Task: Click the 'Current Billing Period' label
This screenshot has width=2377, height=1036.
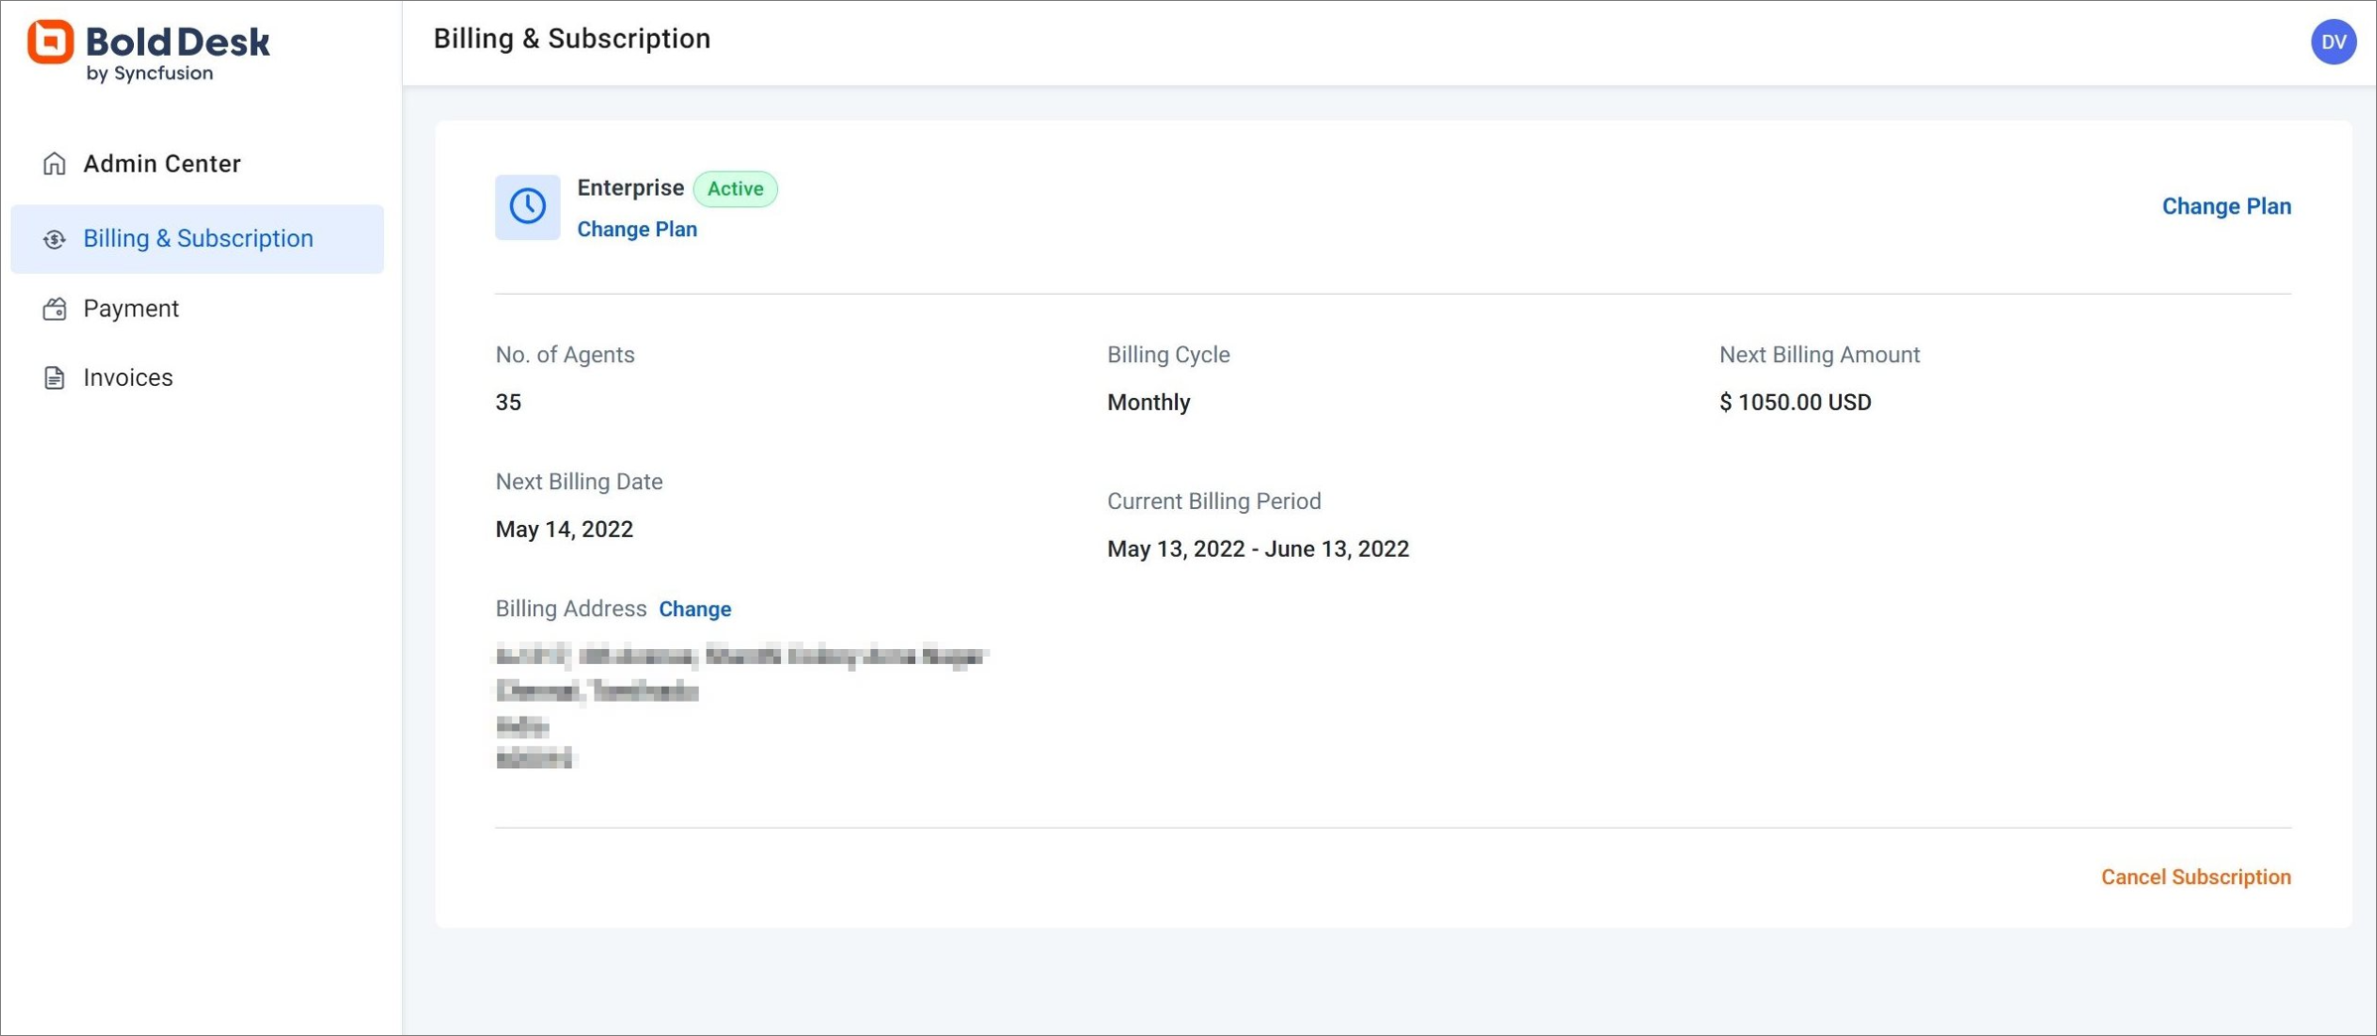Action: (1214, 501)
